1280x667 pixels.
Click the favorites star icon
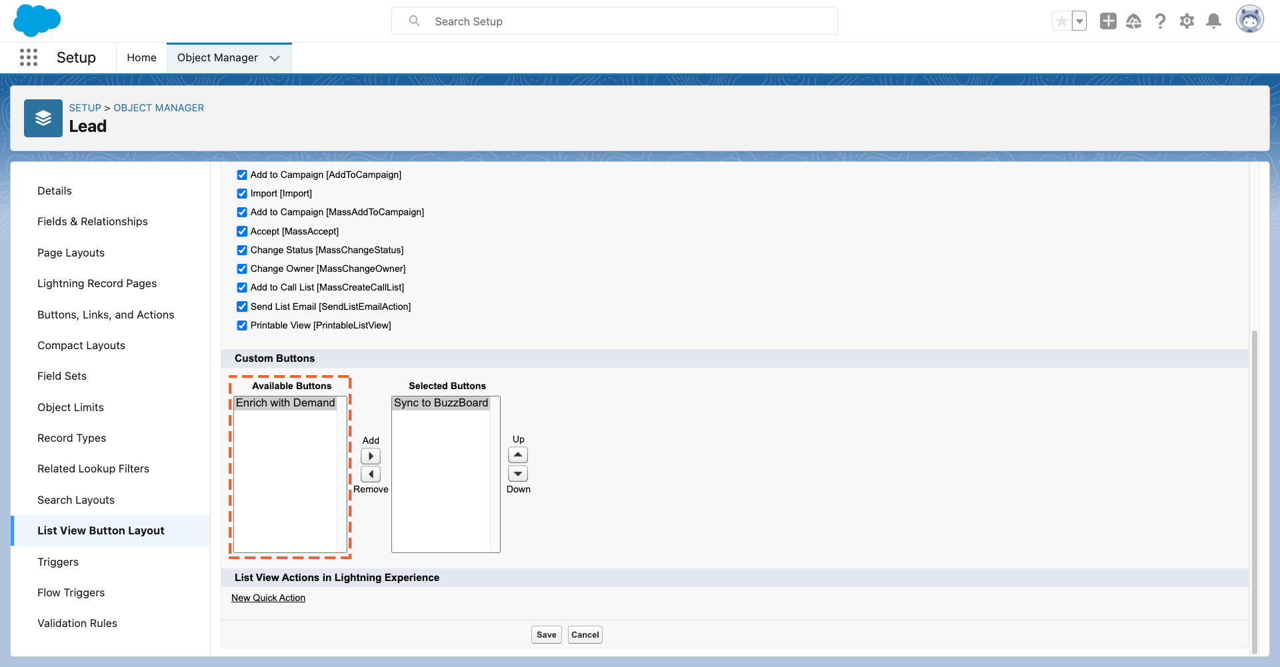[x=1061, y=21]
